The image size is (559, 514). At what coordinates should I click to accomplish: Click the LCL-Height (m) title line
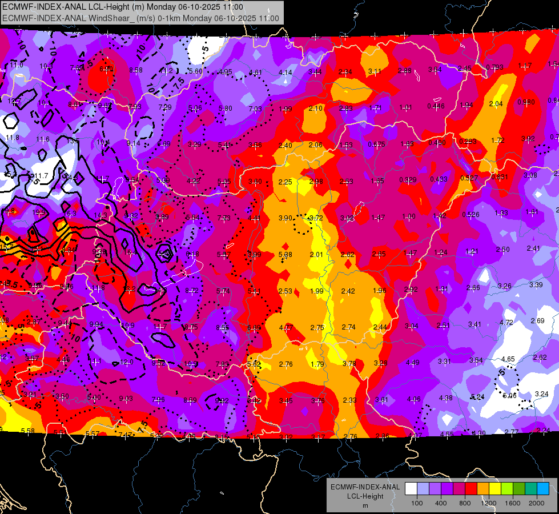(x=123, y=7)
